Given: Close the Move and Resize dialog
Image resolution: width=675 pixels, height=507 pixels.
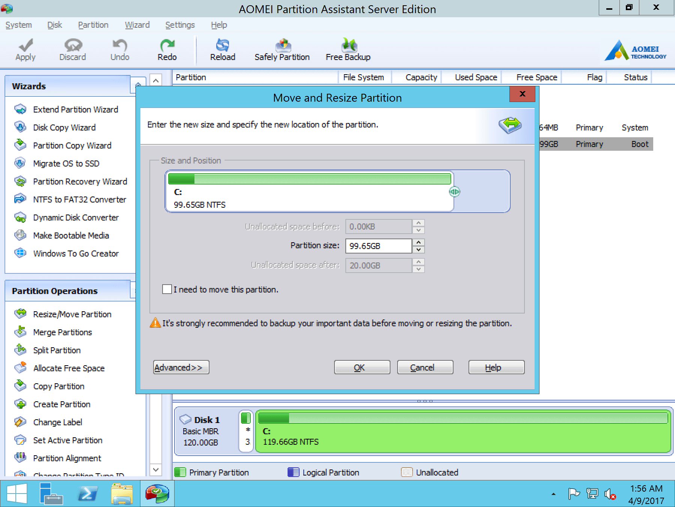Looking at the screenshot, I should point(522,94).
